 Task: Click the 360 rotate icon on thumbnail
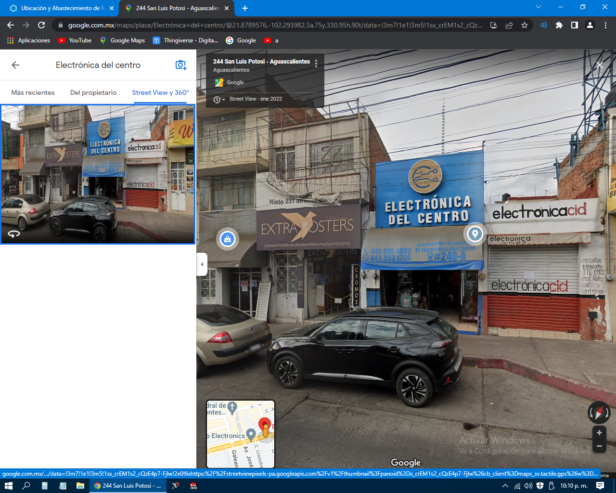[14, 234]
